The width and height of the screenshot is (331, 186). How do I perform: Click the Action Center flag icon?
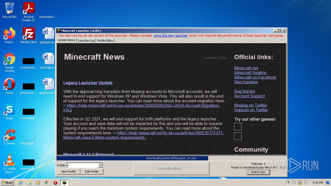pos(306,183)
